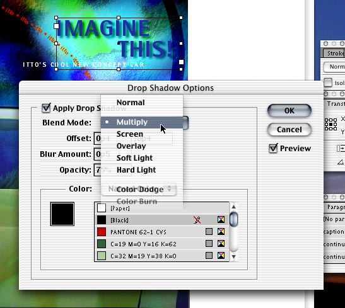
Task: Uncheck the Apply Drop Shadow checkbox
Action: [46, 108]
